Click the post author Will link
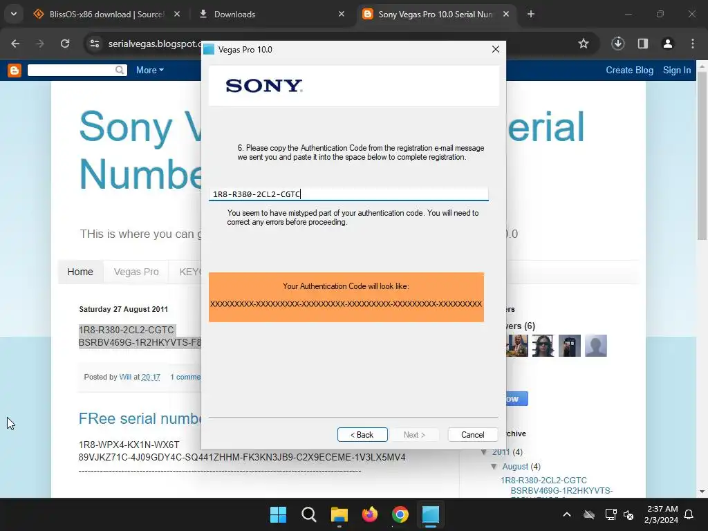This screenshot has height=531, width=708. tap(125, 377)
